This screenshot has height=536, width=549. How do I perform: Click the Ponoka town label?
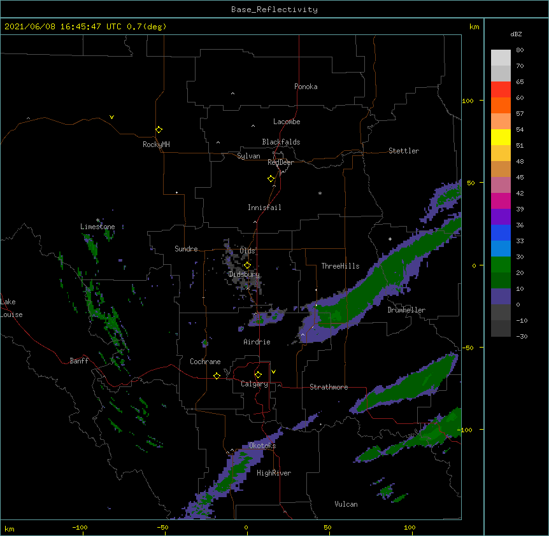tap(306, 87)
